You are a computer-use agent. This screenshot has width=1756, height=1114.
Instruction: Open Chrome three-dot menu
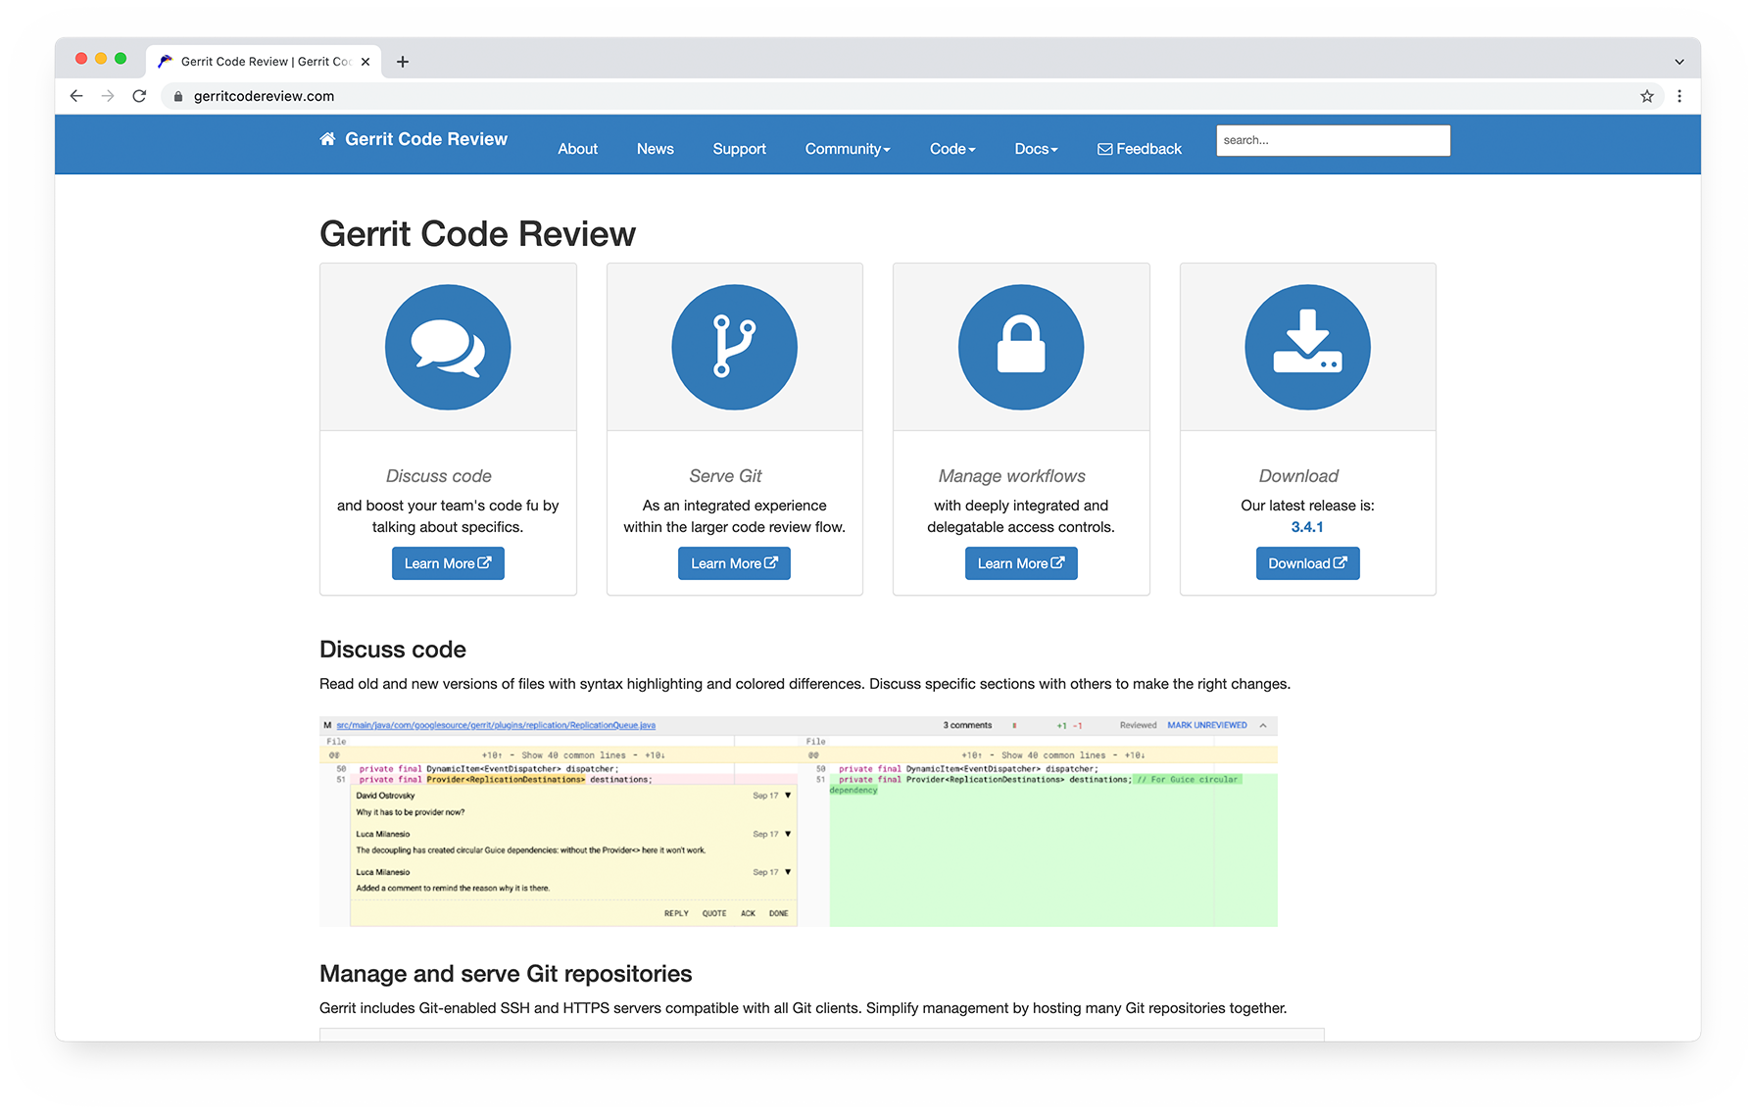[1680, 96]
